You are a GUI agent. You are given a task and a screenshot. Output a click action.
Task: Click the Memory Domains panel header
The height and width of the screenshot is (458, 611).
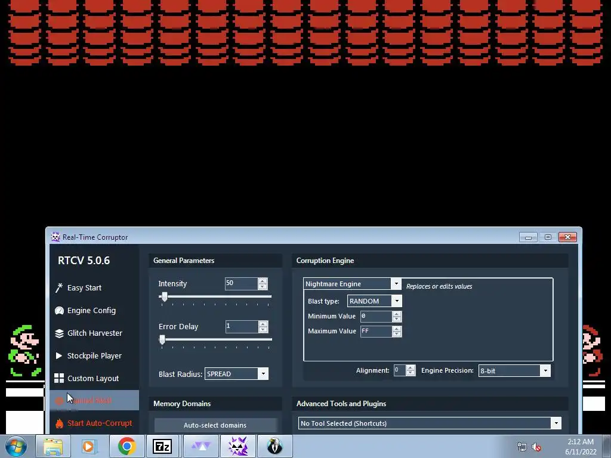pos(215,404)
